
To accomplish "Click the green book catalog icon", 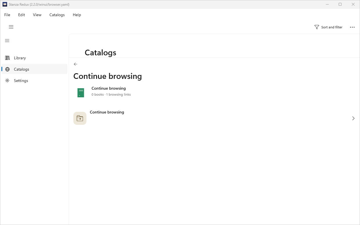I will tap(81, 93).
